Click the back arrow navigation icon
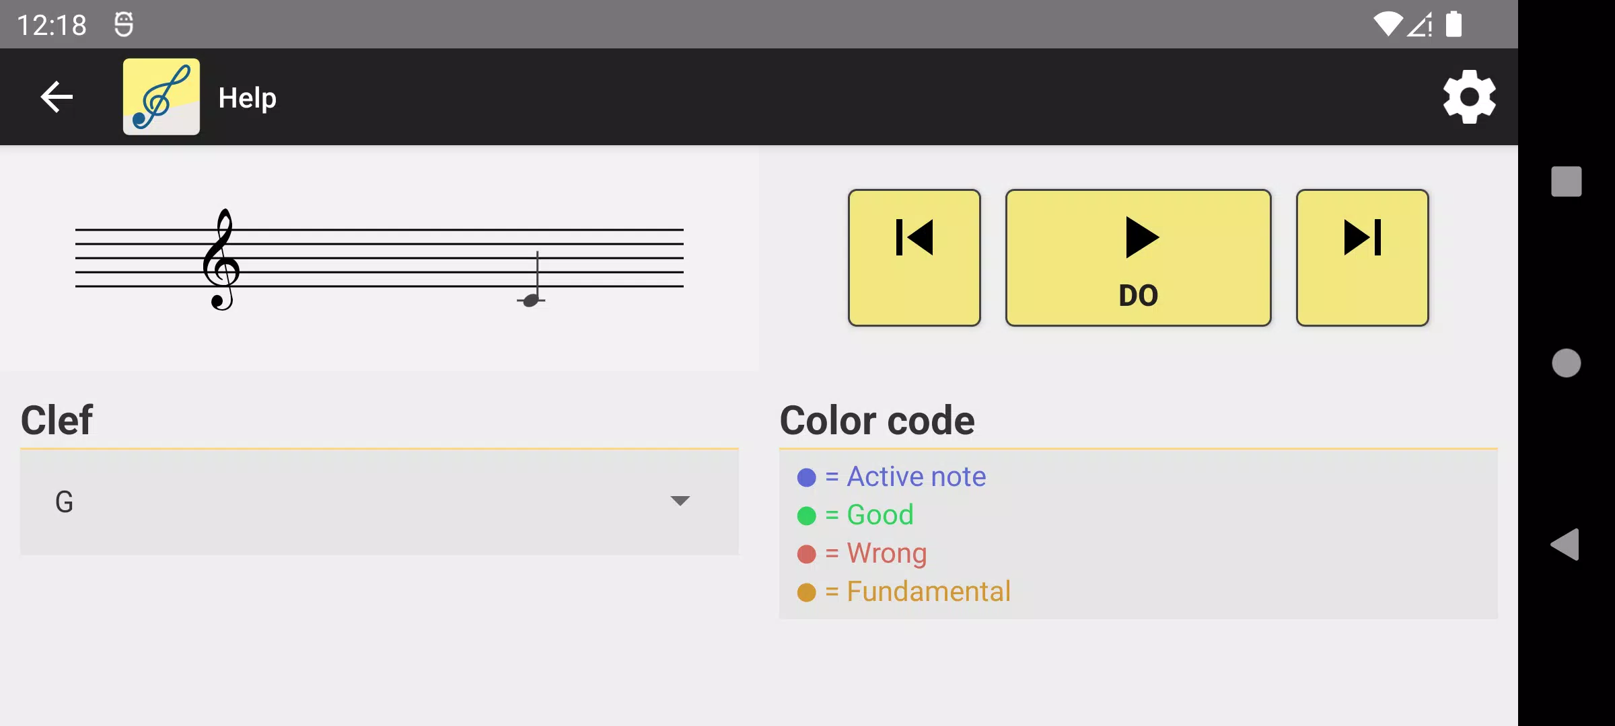Viewport: 1615px width, 726px height. point(57,97)
